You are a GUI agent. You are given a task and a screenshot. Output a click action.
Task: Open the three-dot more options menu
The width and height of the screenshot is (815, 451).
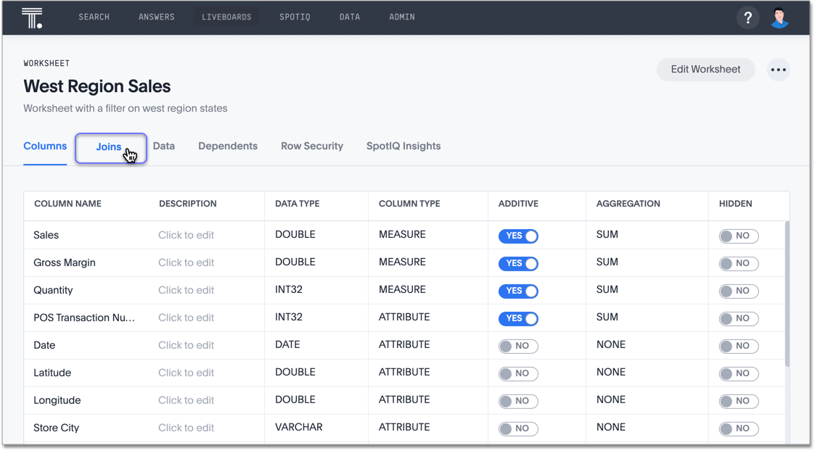(x=778, y=70)
